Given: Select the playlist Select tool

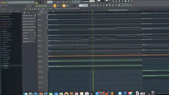Looking at the screenshot, I should pyautogui.click(x=40, y=9).
